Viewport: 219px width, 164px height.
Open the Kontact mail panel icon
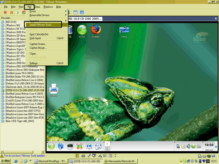[x=98, y=146]
